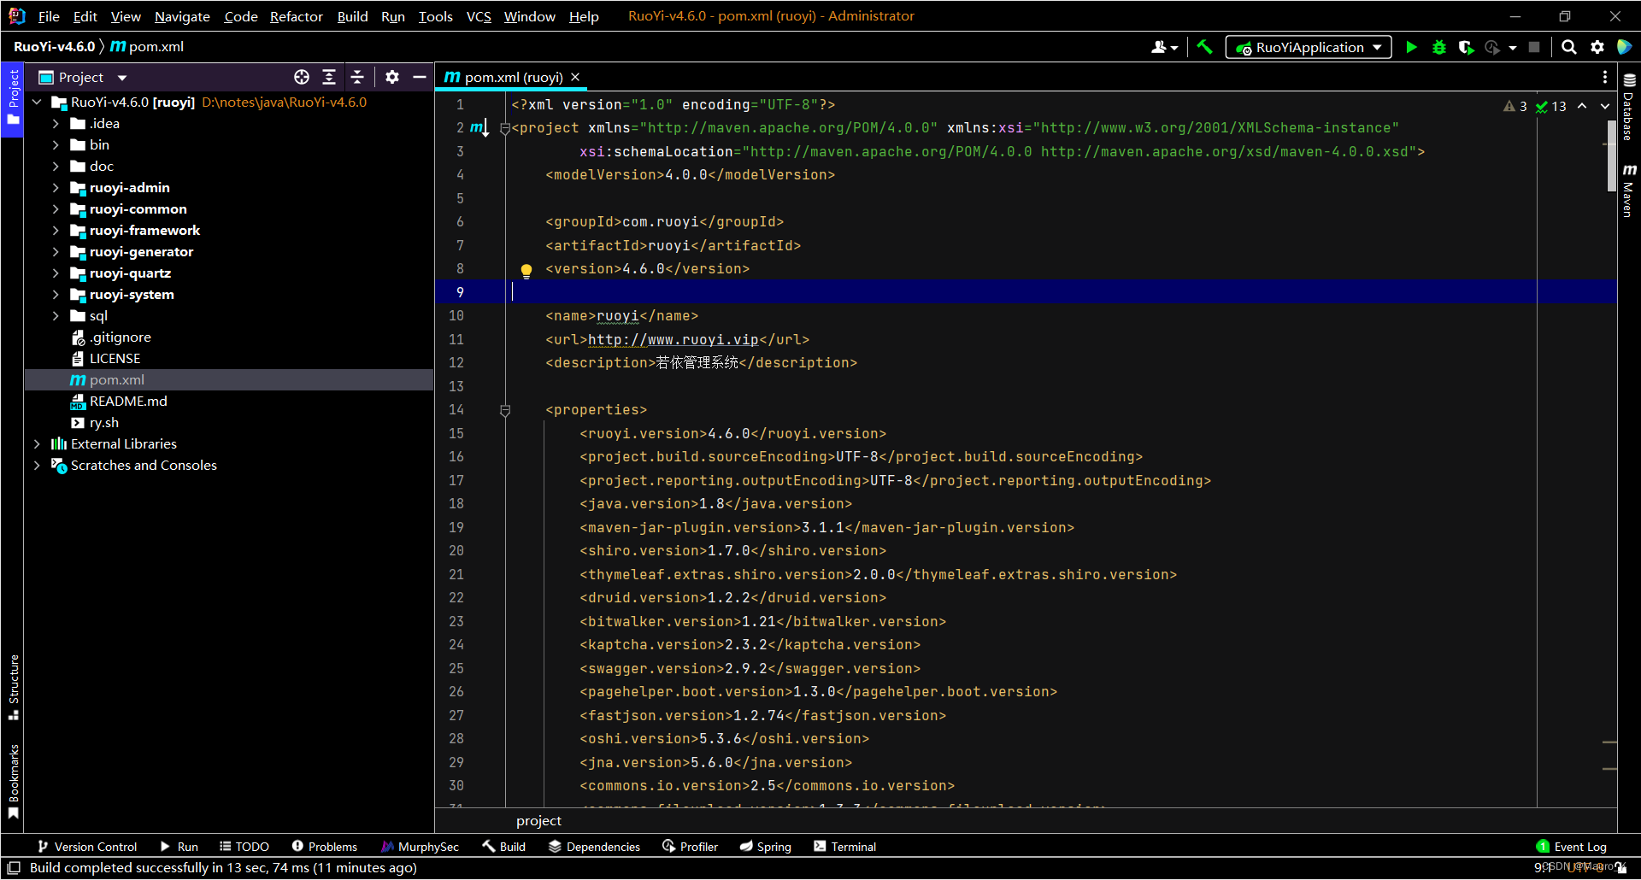This screenshot has width=1641, height=880.
Task: Expand External Libraries node
Action: click(x=37, y=444)
